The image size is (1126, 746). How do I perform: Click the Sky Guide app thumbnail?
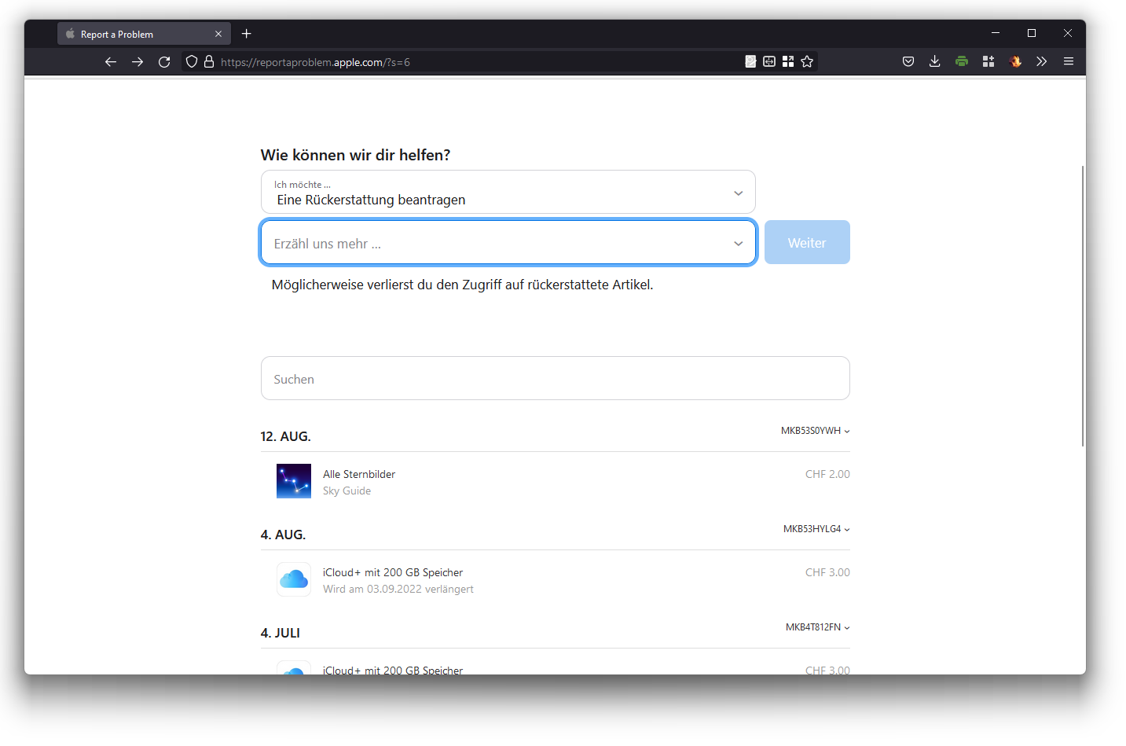point(294,481)
